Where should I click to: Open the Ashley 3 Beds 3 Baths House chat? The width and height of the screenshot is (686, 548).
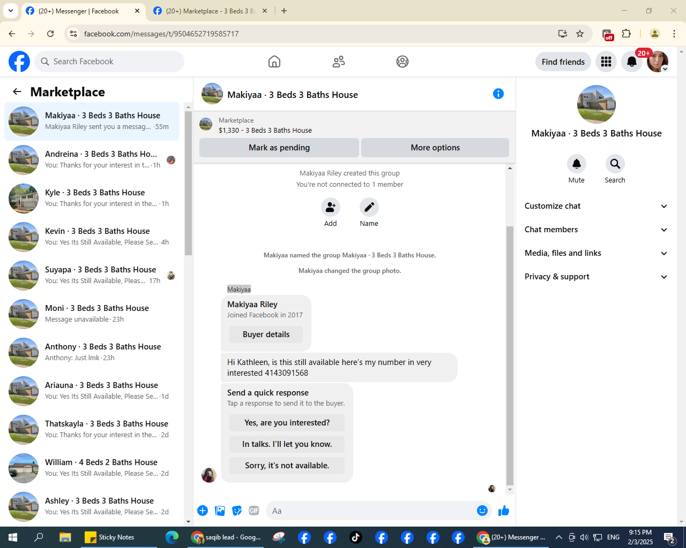coord(92,507)
